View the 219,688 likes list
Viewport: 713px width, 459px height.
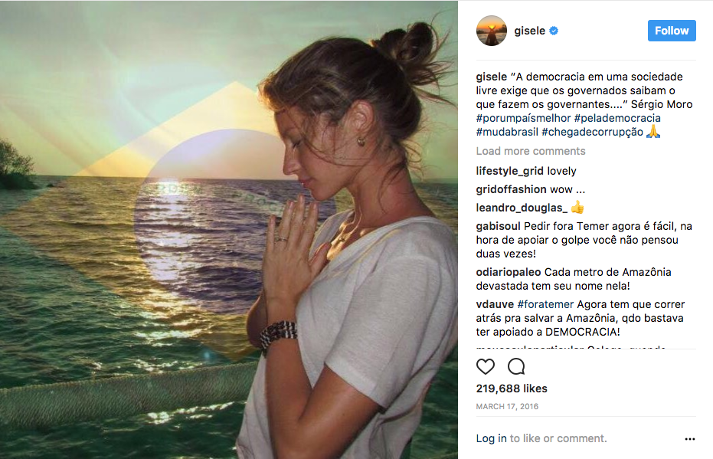tap(511, 389)
